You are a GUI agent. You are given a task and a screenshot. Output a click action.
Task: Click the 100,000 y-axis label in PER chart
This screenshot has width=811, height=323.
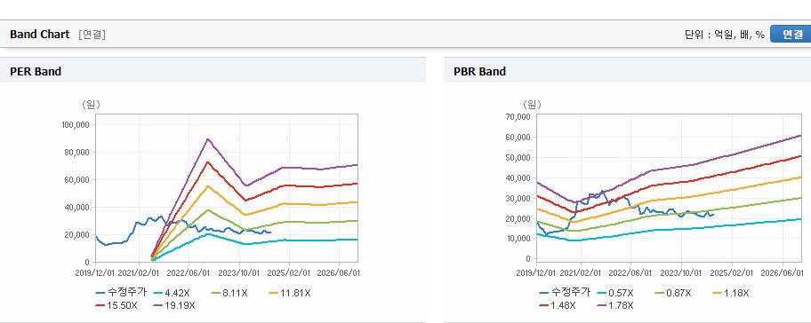[x=76, y=125]
